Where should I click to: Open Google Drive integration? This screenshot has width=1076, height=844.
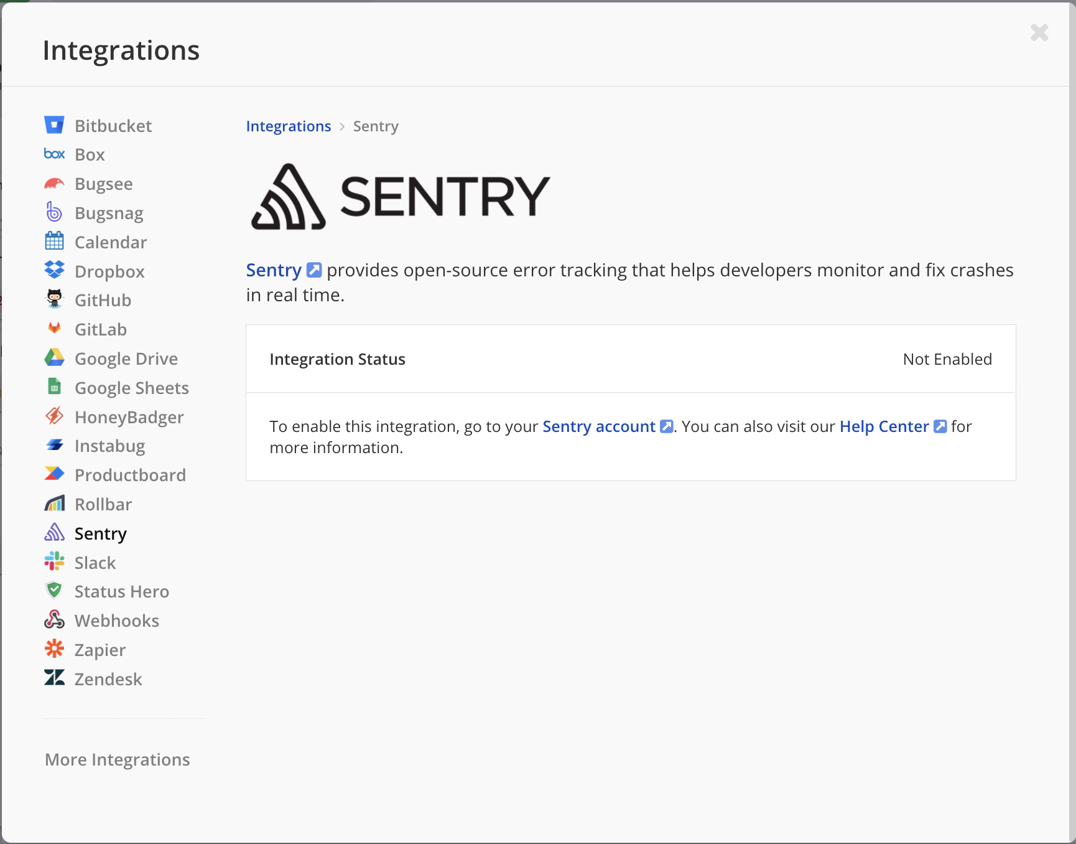pyautogui.click(x=126, y=359)
